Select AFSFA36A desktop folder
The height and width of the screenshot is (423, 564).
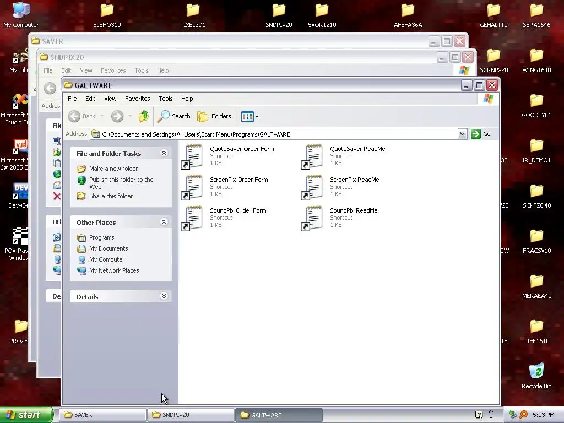click(408, 15)
